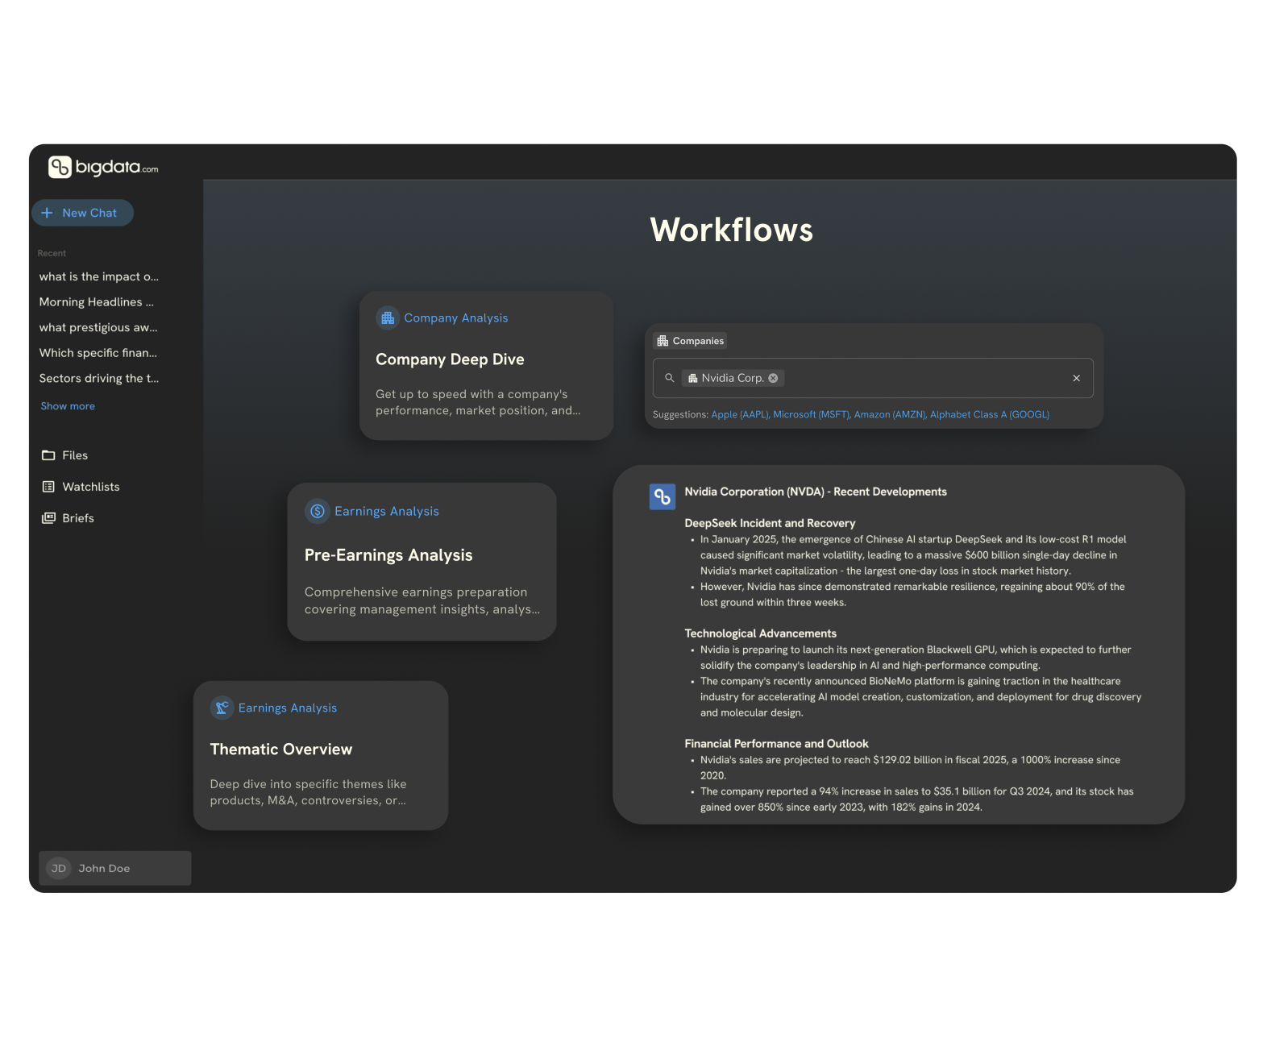This screenshot has width=1267, height=1038.
Task: Click the Financial Performance and Outlook heading
Action: pos(776,744)
